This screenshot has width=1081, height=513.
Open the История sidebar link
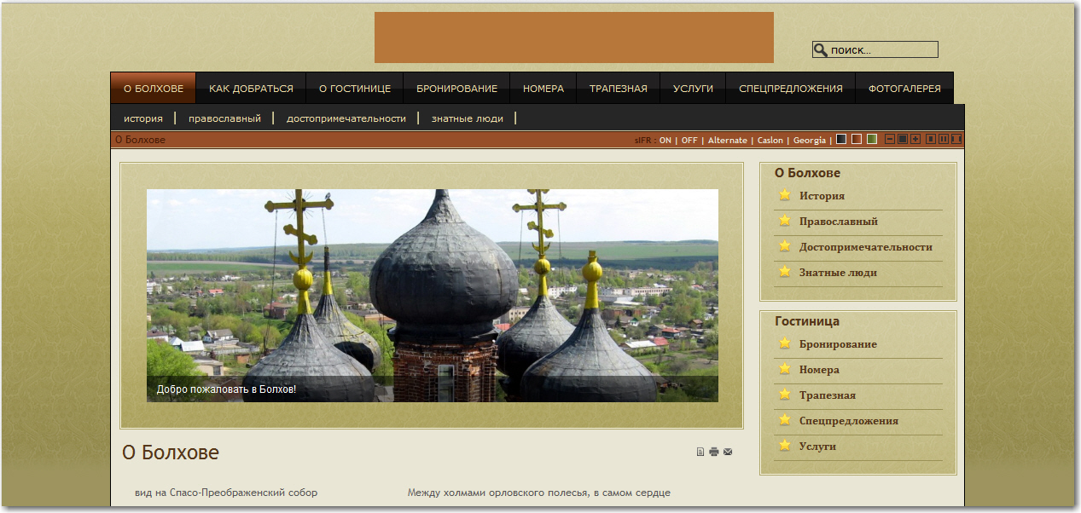click(822, 196)
